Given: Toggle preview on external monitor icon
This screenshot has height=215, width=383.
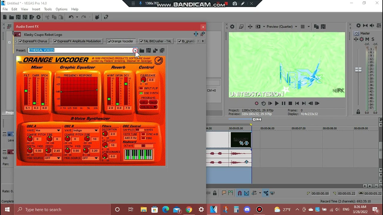Looking at the screenshot, I should 241,27.
